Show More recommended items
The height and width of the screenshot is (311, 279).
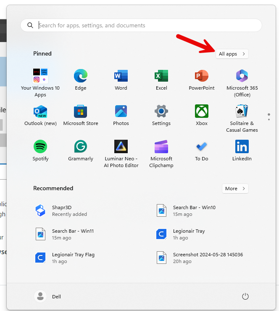pos(235,189)
